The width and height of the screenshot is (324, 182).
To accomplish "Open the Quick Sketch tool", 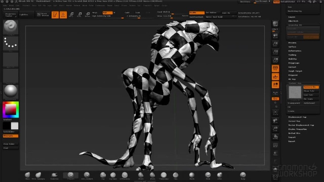I will (x=42, y=15).
